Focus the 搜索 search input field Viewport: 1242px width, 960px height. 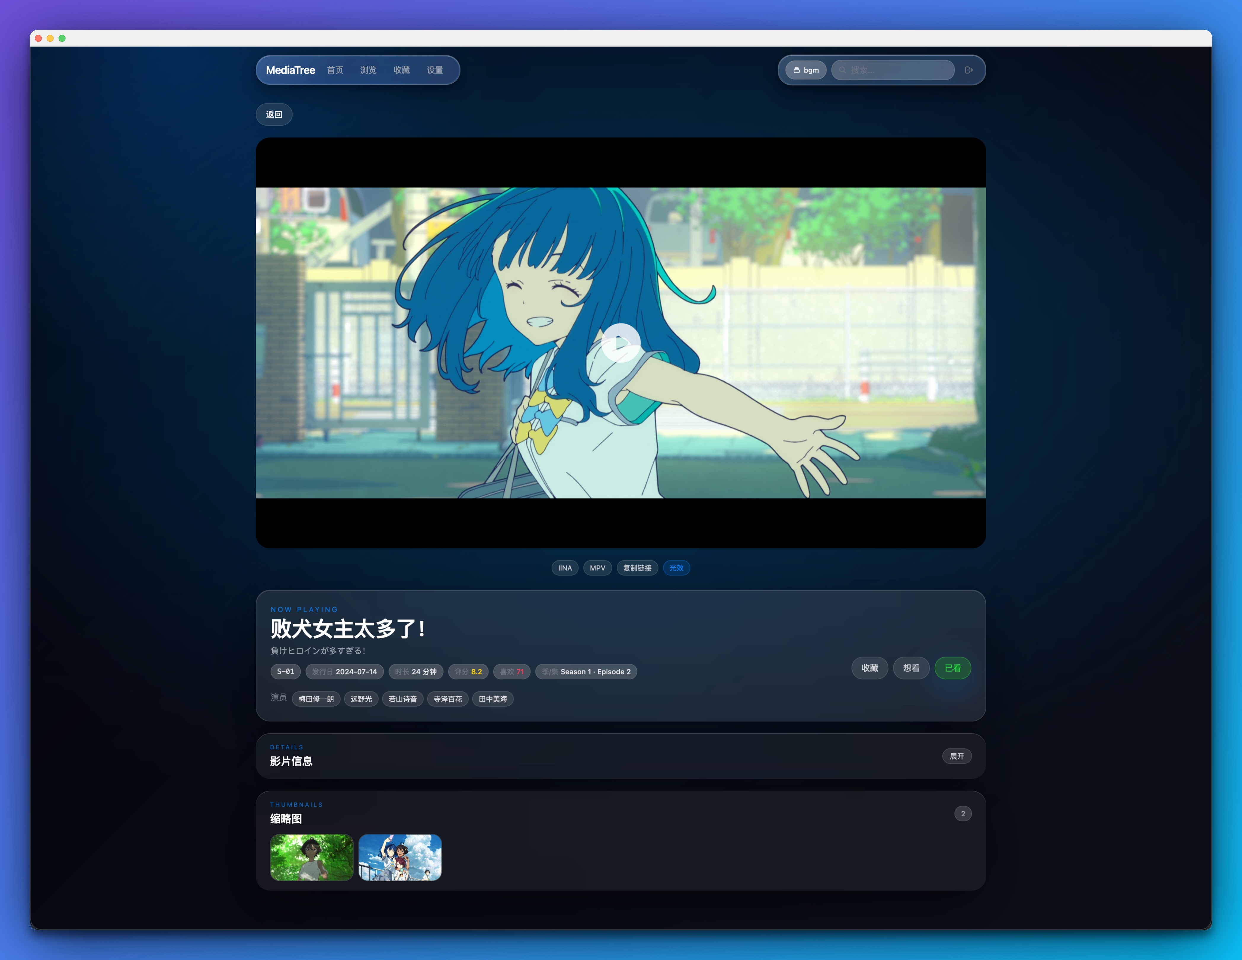click(x=893, y=70)
